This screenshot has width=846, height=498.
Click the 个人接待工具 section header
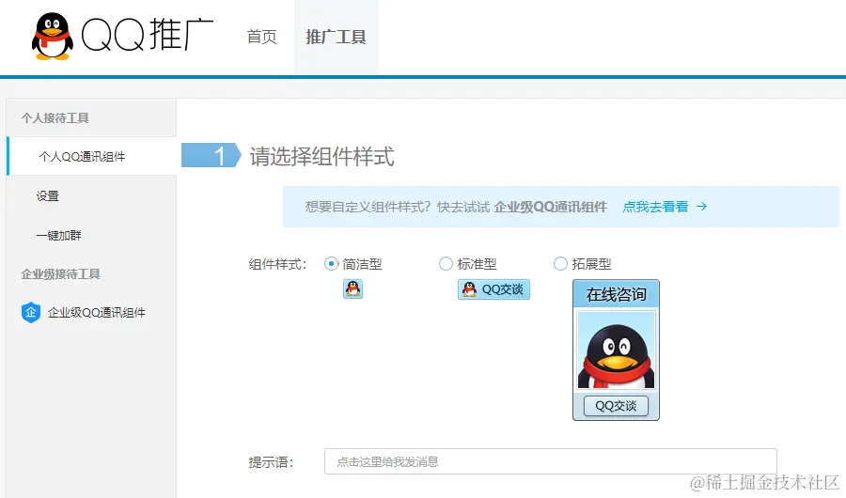click(x=55, y=117)
